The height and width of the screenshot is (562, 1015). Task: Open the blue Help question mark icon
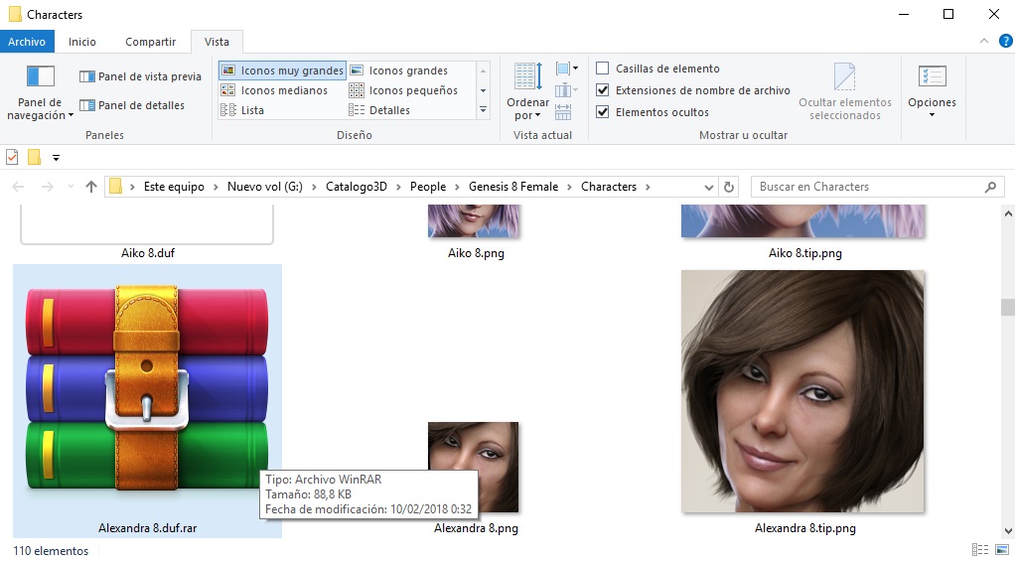tap(1006, 41)
